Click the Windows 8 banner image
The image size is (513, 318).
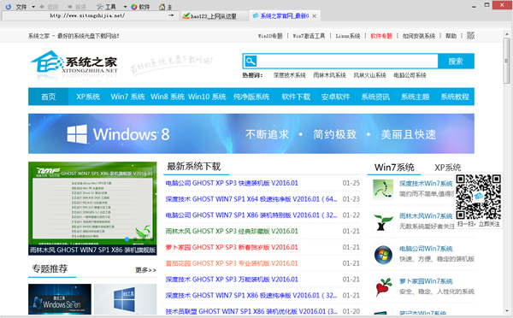click(251, 133)
